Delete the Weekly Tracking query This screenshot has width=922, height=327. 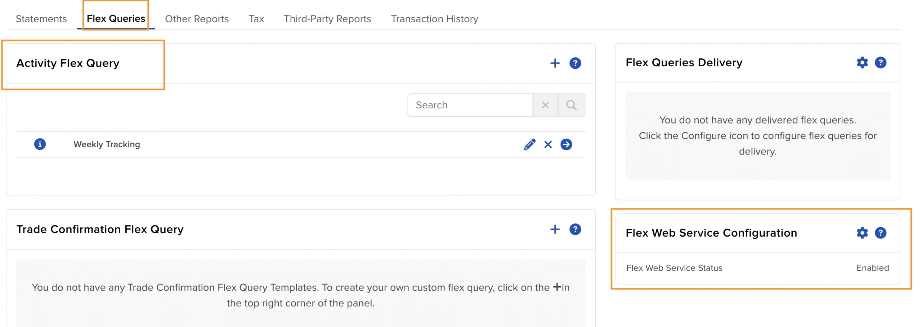tap(548, 144)
